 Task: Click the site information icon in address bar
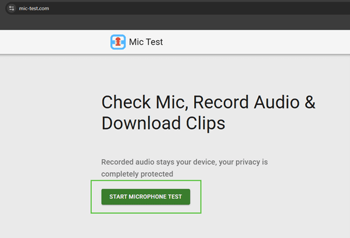tap(11, 8)
